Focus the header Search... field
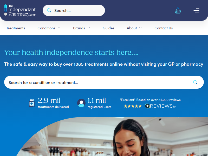 [74, 10]
